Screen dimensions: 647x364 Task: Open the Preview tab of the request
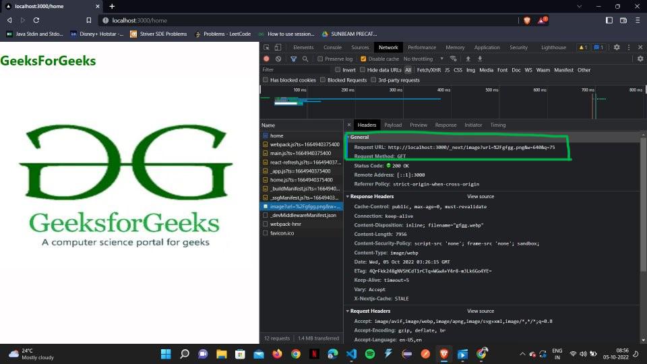pyautogui.click(x=419, y=125)
